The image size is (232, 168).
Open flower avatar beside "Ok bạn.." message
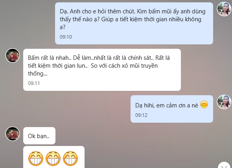[13, 134]
